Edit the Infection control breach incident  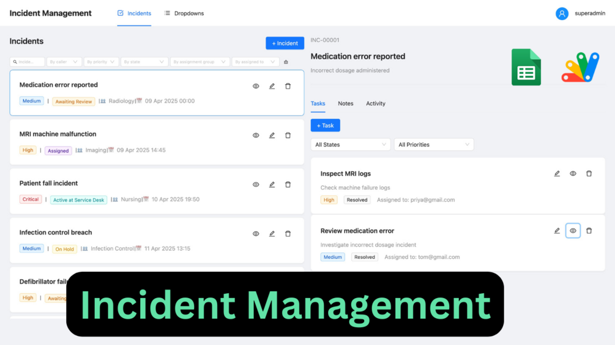pos(272,234)
